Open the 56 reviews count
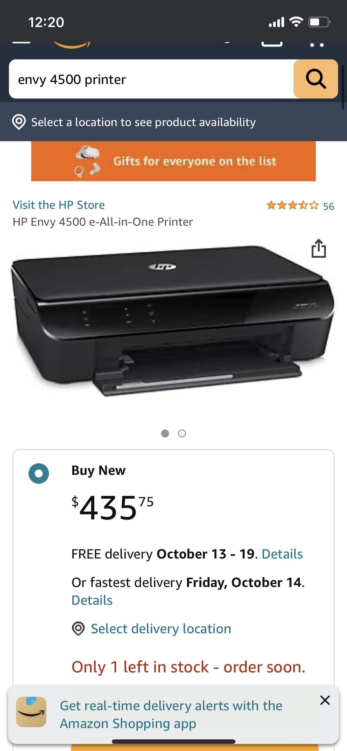This screenshot has width=347, height=751. tap(329, 206)
